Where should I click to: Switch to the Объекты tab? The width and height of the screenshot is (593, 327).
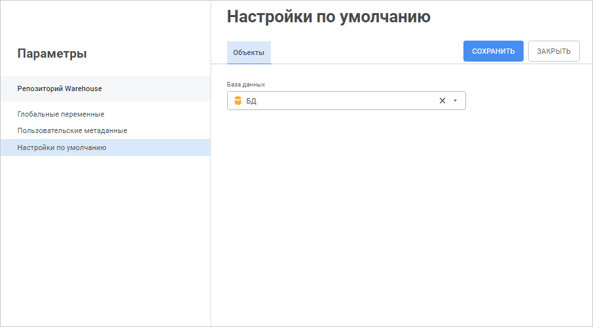249,52
